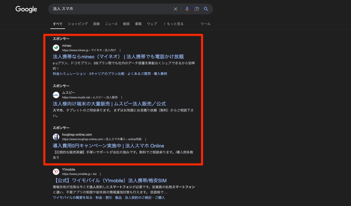Open 製品 sitelink under Y!mobile
This screenshot has height=206, width=351.
(118, 198)
